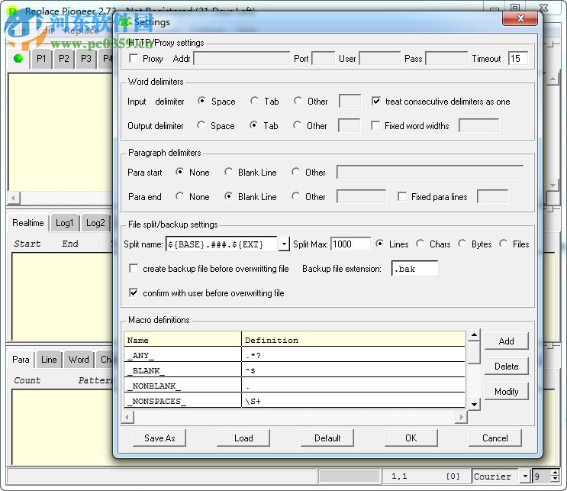The image size is (567, 491).
Task: Uncheck treat consecutive delimiters as one
Action: pos(376,102)
